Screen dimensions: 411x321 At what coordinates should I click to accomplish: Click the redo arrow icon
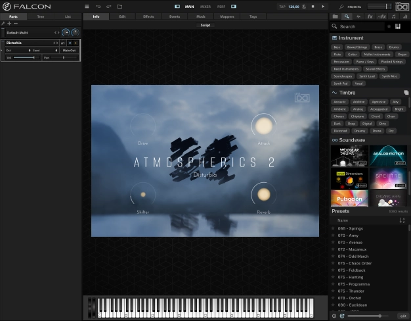click(108, 7)
